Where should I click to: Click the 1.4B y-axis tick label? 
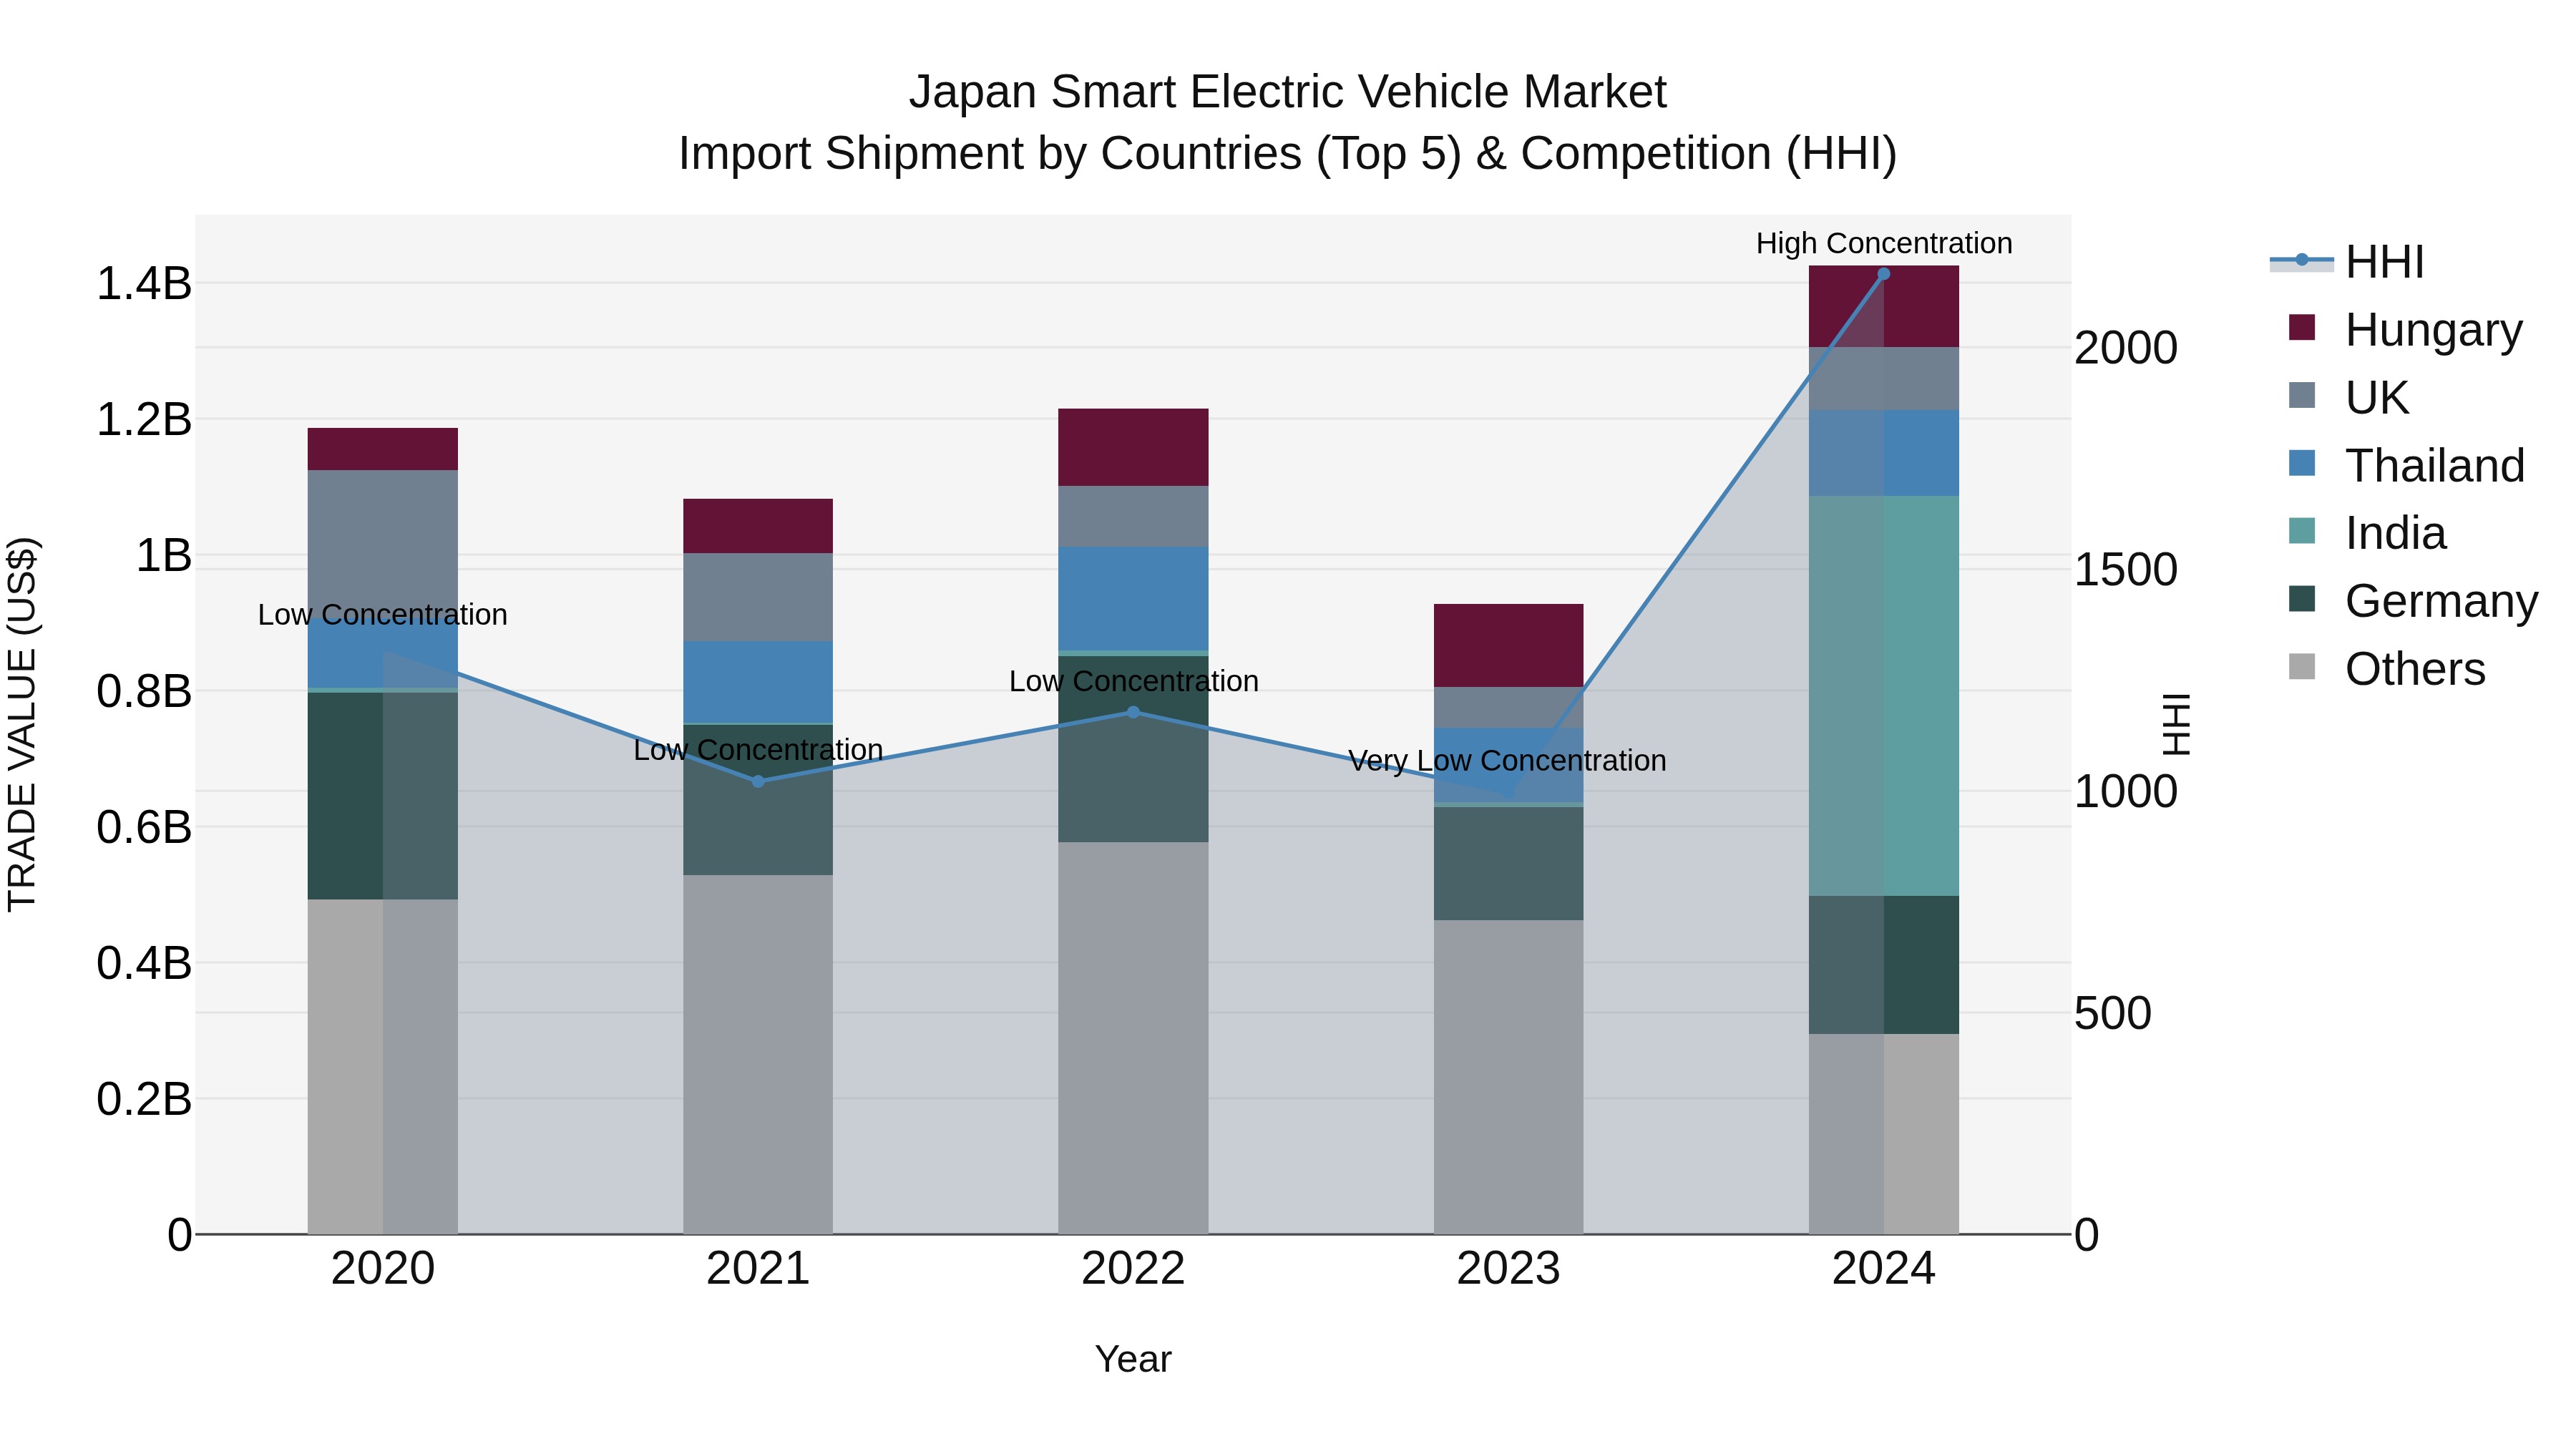tap(144, 284)
